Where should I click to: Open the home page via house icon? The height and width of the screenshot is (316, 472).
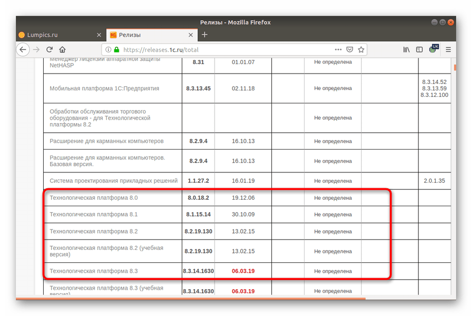point(62,50)
